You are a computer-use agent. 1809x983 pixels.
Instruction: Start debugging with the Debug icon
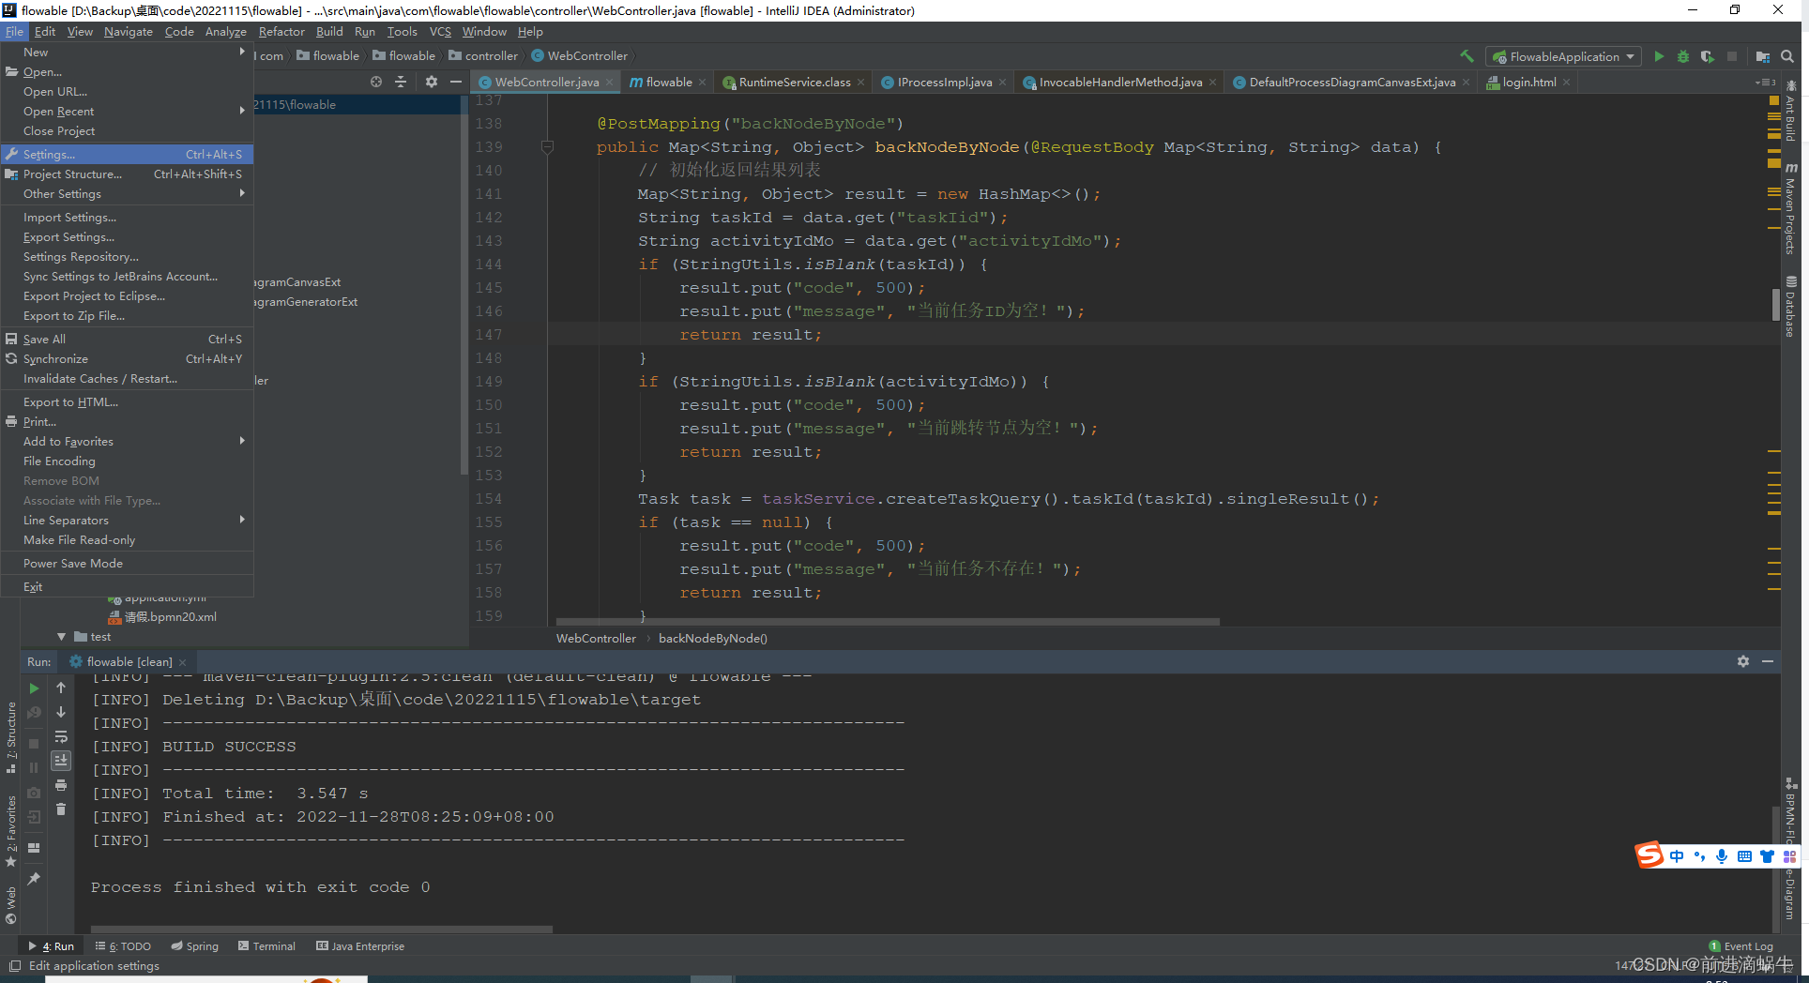tap(1682, 56)
